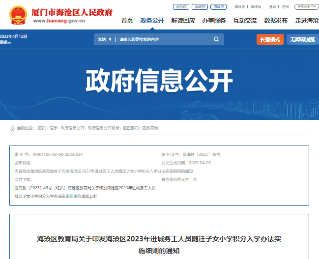Click the 厦门市海沧区人民政府 site title
The height and width of the screenshot is (259, 319).
pyautogui.click(x=72, y=12)
